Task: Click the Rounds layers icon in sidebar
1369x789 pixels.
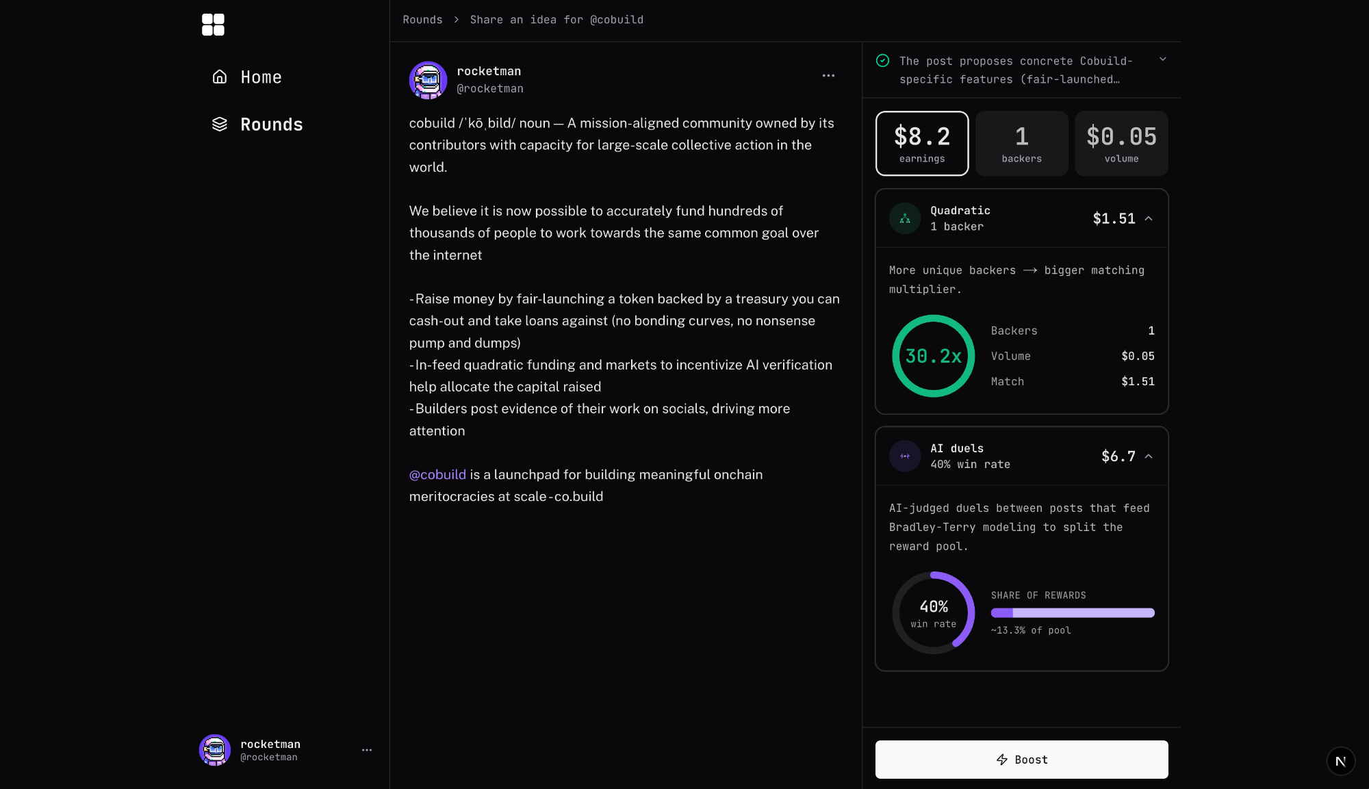Action: (x=220, y=124)
